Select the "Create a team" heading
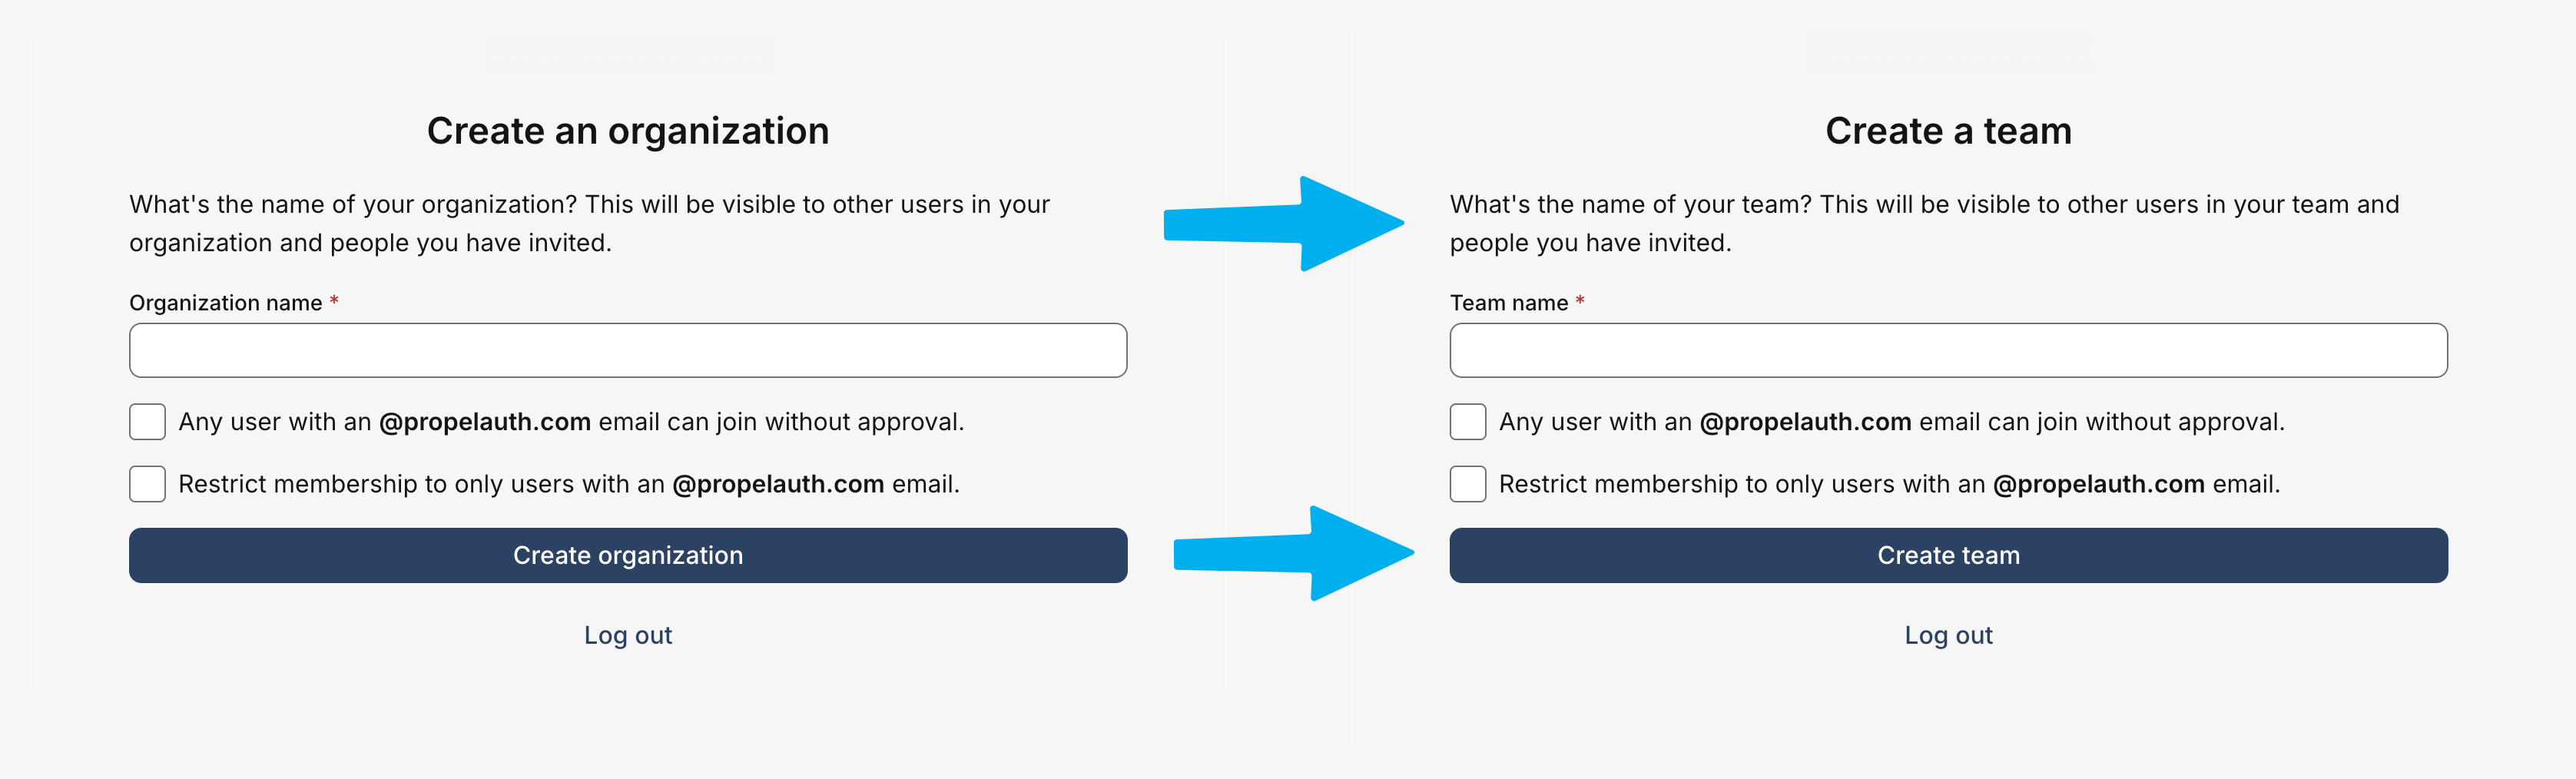The height and width of the screenshot is (779, 2576). [1947, 131]
